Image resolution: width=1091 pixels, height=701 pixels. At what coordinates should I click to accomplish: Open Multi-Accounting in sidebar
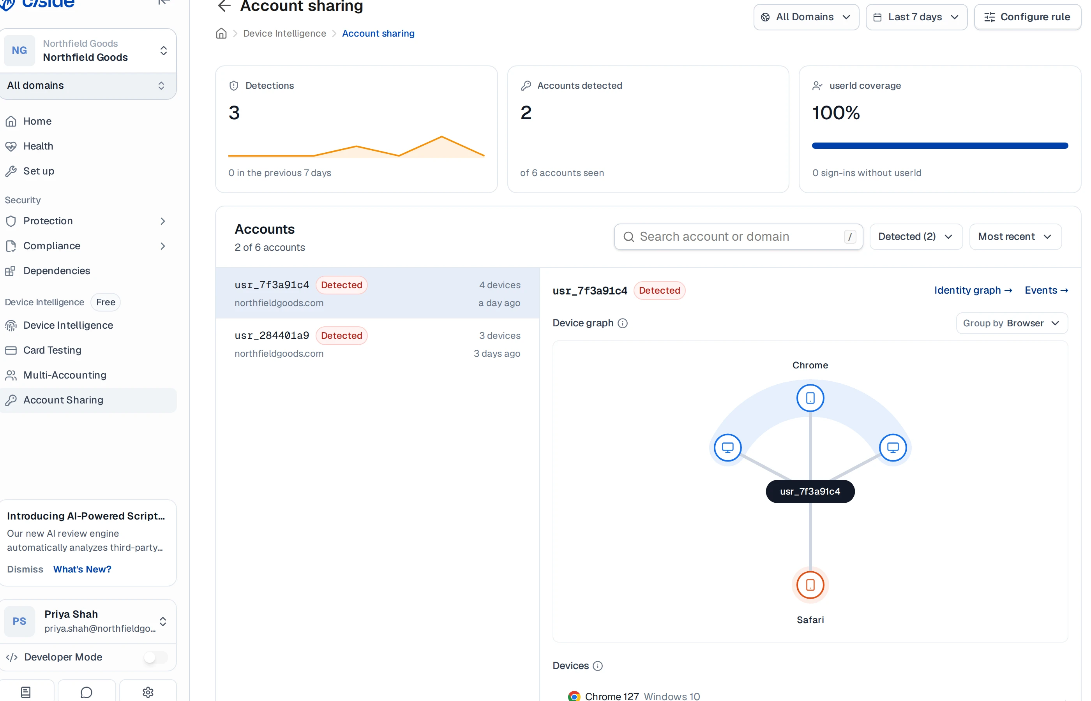[x=88, y=375]
